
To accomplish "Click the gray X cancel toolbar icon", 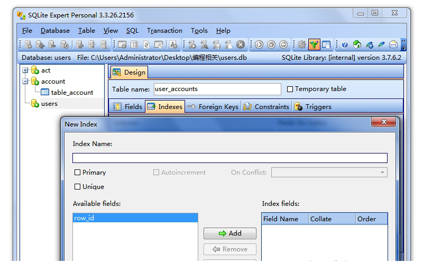I will (241, 44).
